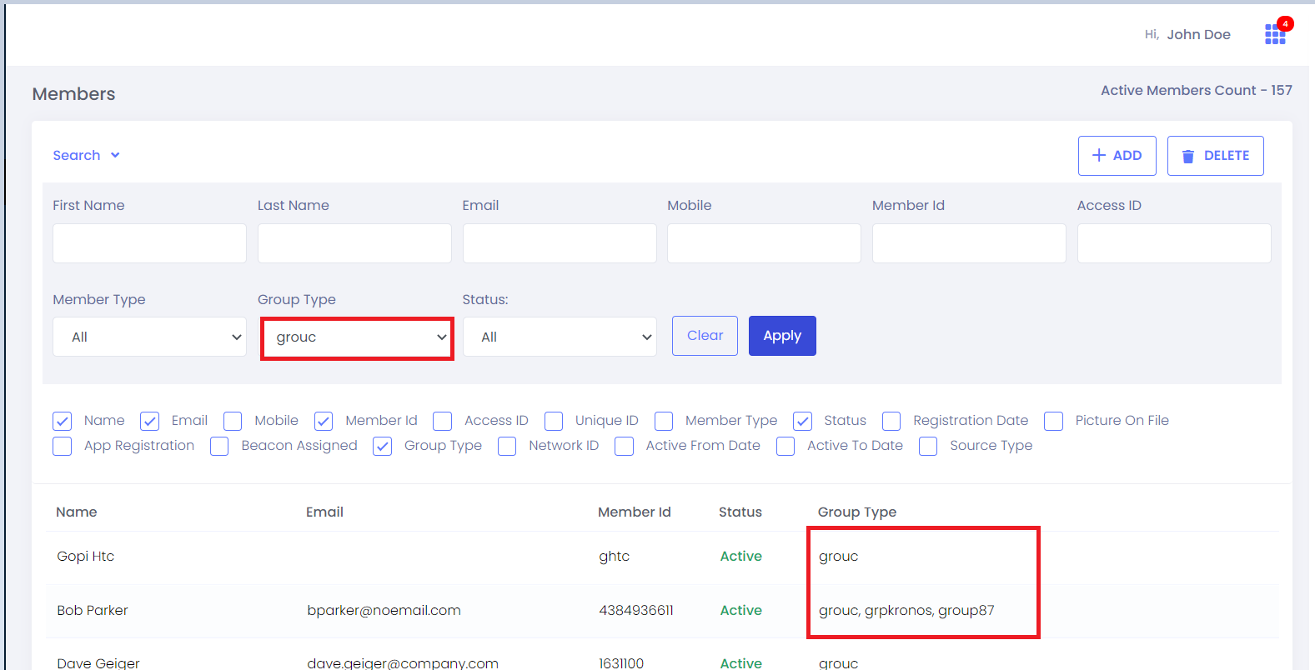Enable the Network ID column checkbox
1315x670 pixels.
point(507,446)
